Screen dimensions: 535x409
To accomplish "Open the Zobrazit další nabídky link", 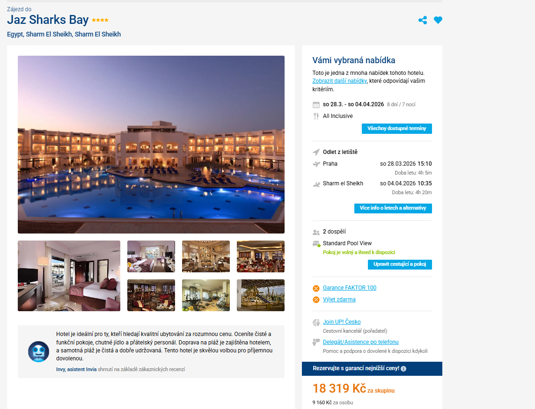I will [339, 81].
